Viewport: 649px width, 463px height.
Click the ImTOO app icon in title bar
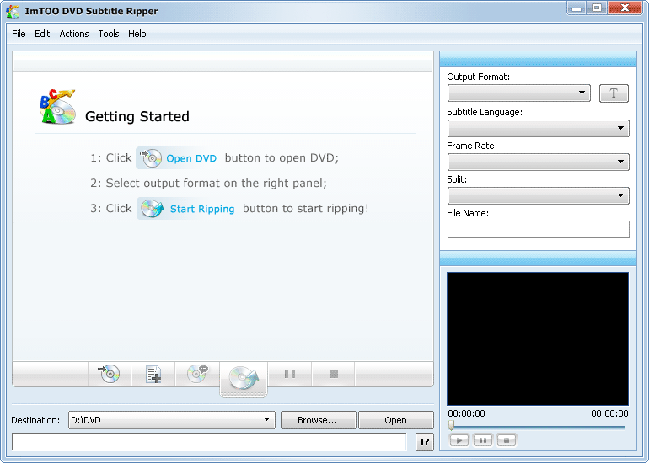tap(13, 11)
